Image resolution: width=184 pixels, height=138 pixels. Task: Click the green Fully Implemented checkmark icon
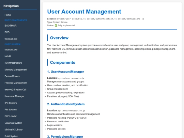coord(56,26)
